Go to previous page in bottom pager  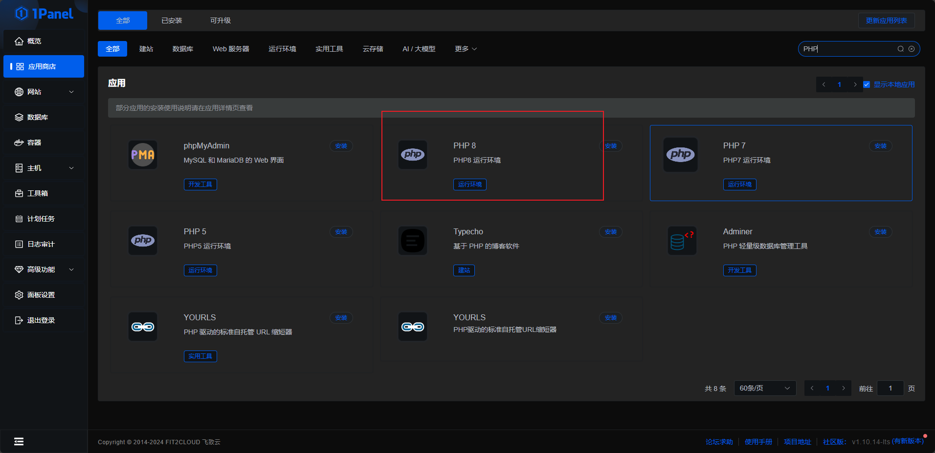tap(812, 388)
